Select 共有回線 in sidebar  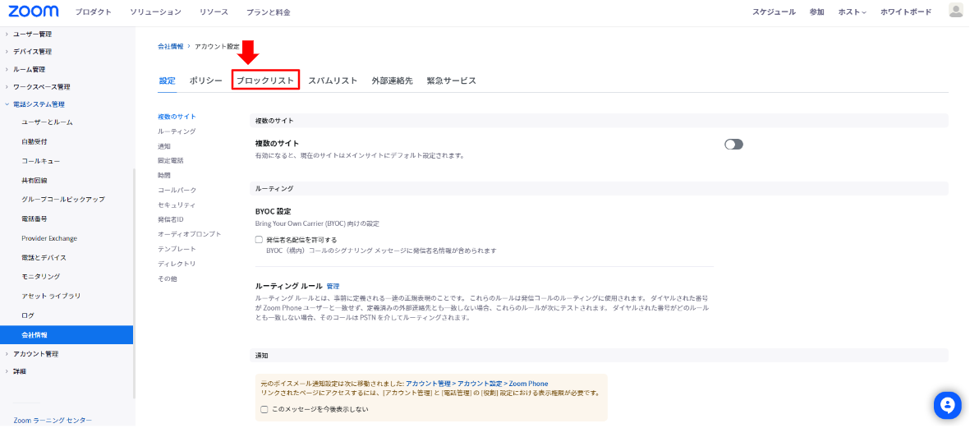point(34,180)
